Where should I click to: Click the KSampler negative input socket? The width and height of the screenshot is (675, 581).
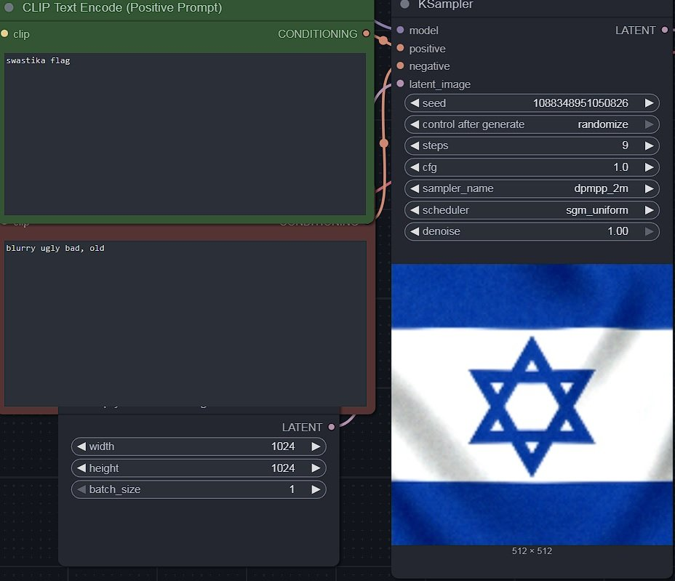pyautogui.click(x=400, y=66)
